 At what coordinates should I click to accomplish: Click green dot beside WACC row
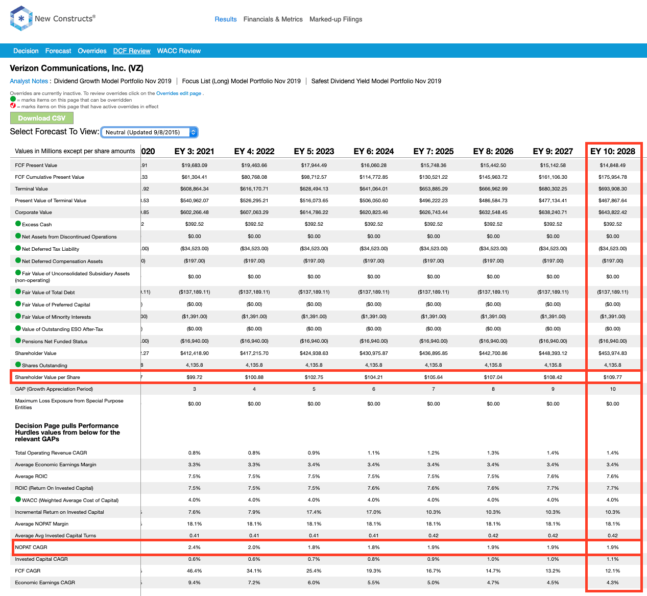pos(18,499)
